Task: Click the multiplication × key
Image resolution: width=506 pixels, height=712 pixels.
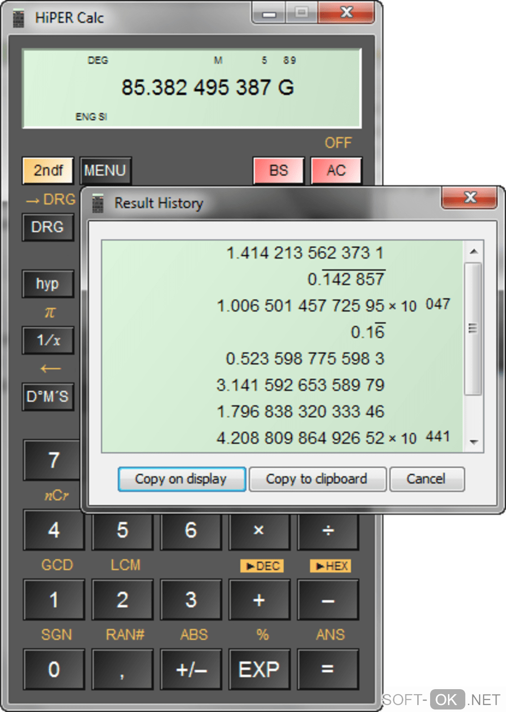Action: 259,530
